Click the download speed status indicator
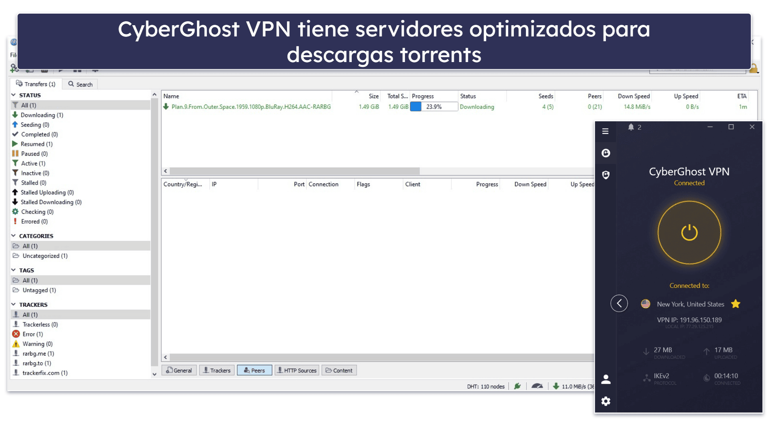Screen dimensions: 768x432 point(573,386)
